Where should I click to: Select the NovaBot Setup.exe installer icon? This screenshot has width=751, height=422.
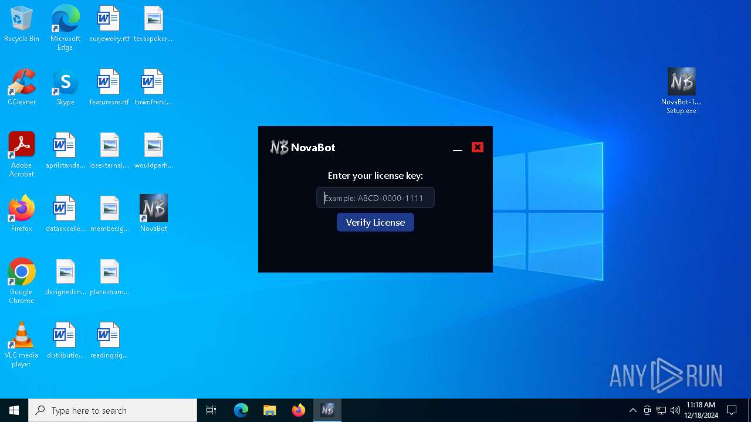pos(681,91)
